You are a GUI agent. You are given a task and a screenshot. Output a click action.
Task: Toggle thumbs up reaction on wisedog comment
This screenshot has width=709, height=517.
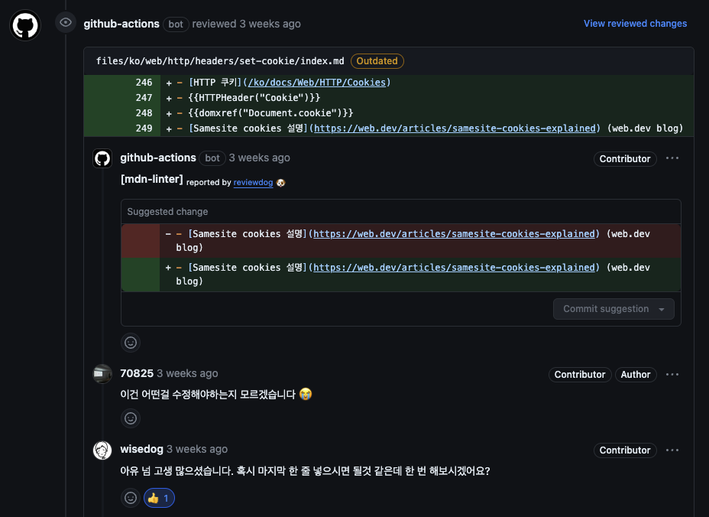[x=159, y=498]
